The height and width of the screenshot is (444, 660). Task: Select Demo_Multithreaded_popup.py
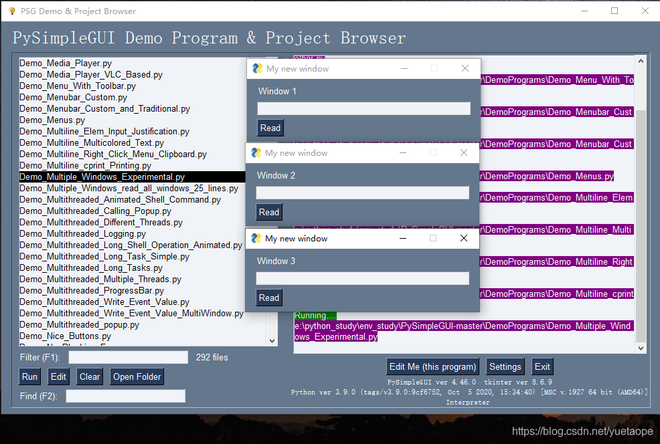pyautogui.click(x=79, y=324)
